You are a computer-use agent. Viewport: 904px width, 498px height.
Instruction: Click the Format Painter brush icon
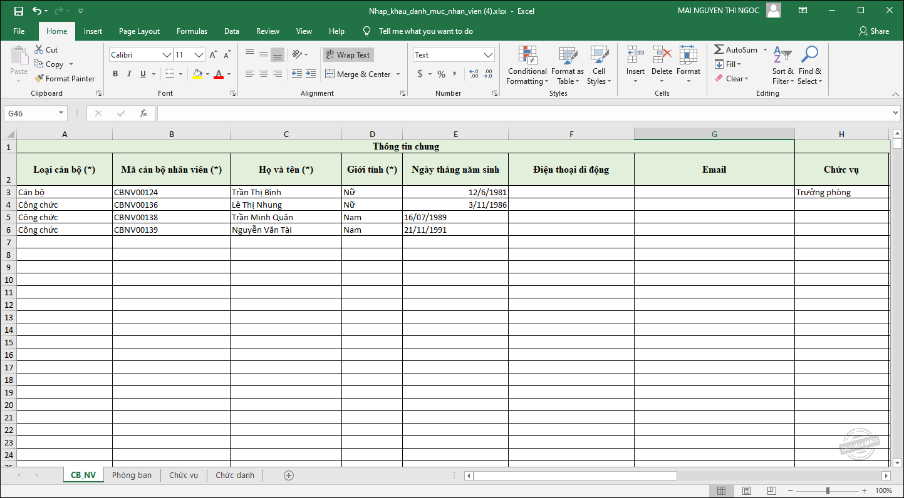[39, 79]
